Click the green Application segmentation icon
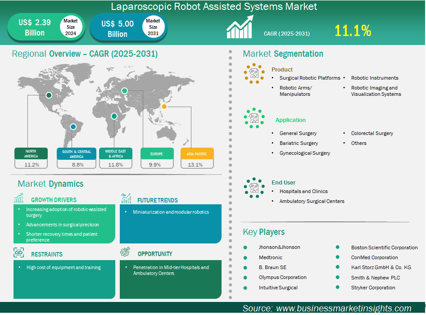This screenshot has width=426, height=315. click(254, 118)
